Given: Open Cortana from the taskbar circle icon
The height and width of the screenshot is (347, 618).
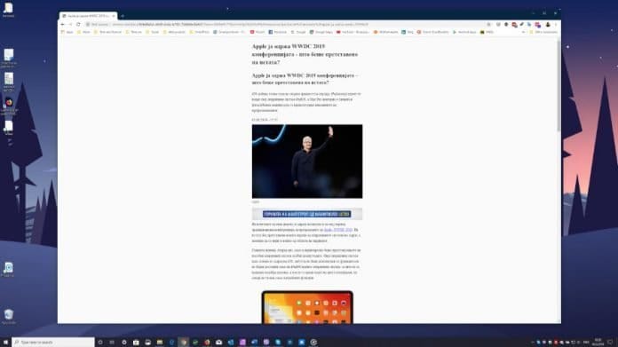Looking at the screenshot, I should (x=100, y=343).
